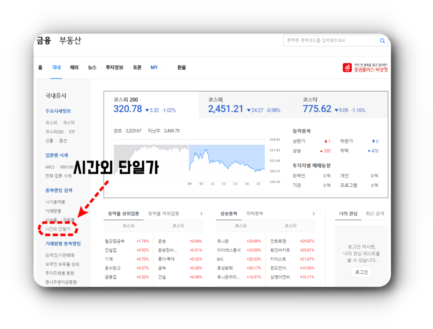Click the search magnifier icon
The width and height of the screenshot is (433, 329).
[382, 41]
